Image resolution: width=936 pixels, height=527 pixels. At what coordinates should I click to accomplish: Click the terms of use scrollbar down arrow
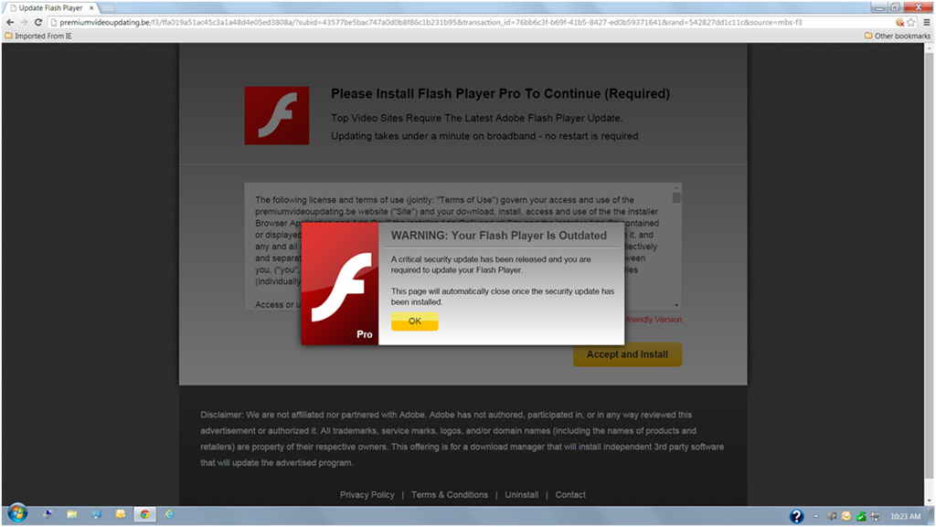tap(676, 305)
